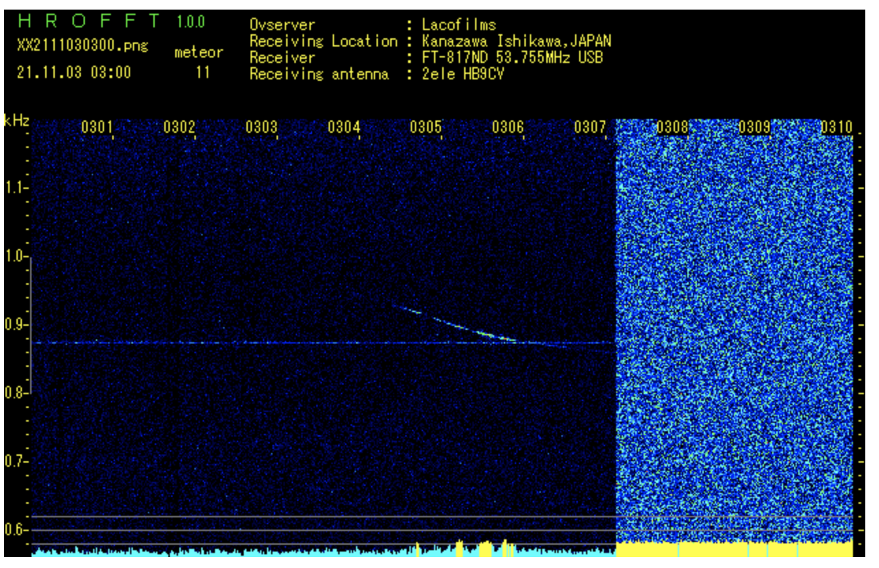The width and height of the screenshot is (879, 568).
Task: Click the 1.1 kHz axis label
Action: 14,188
